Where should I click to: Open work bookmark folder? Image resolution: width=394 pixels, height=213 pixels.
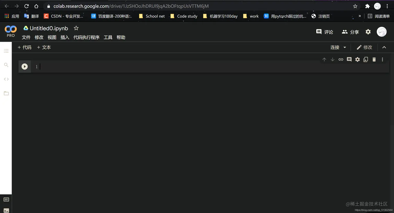(x=251, y=16)
